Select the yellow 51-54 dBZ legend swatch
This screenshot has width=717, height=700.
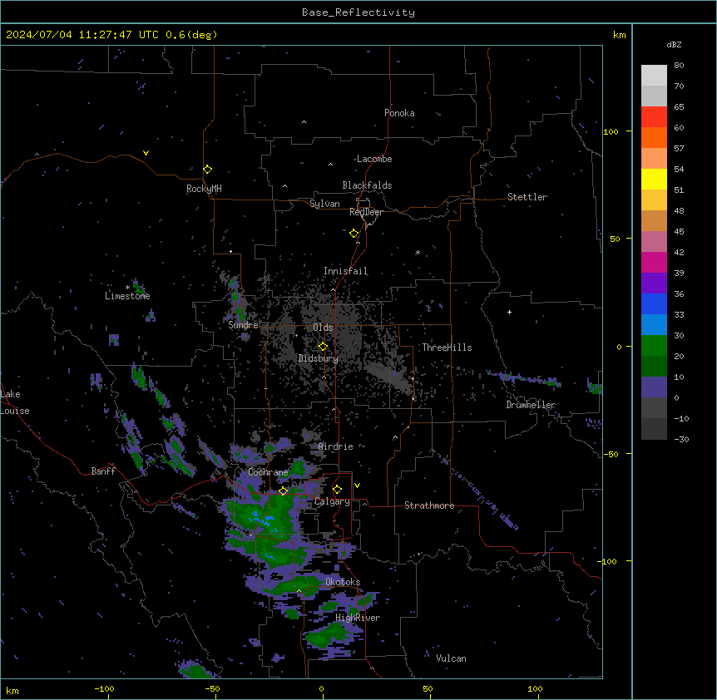(x=654, y=179)
